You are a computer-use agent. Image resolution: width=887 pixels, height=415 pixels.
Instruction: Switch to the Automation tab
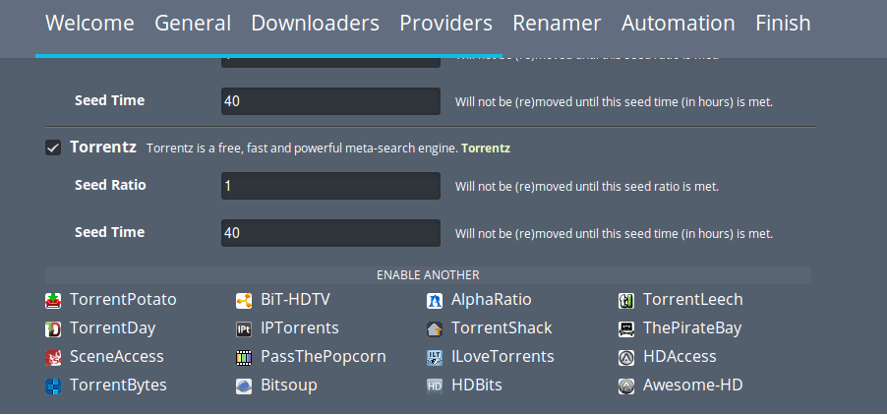tap(679, 24)
